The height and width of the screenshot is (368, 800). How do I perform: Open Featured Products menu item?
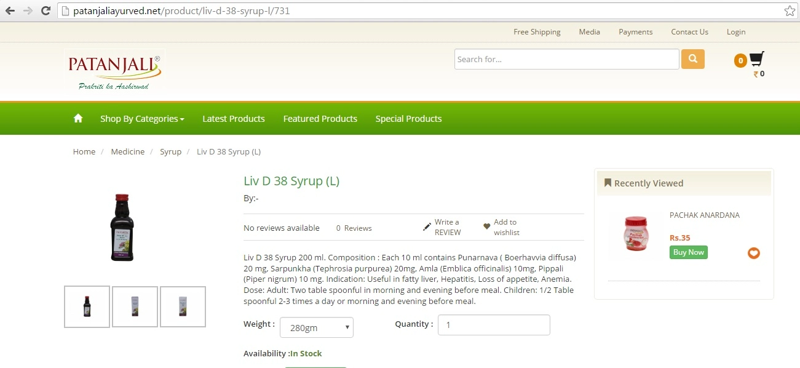(x=320, y=119)
